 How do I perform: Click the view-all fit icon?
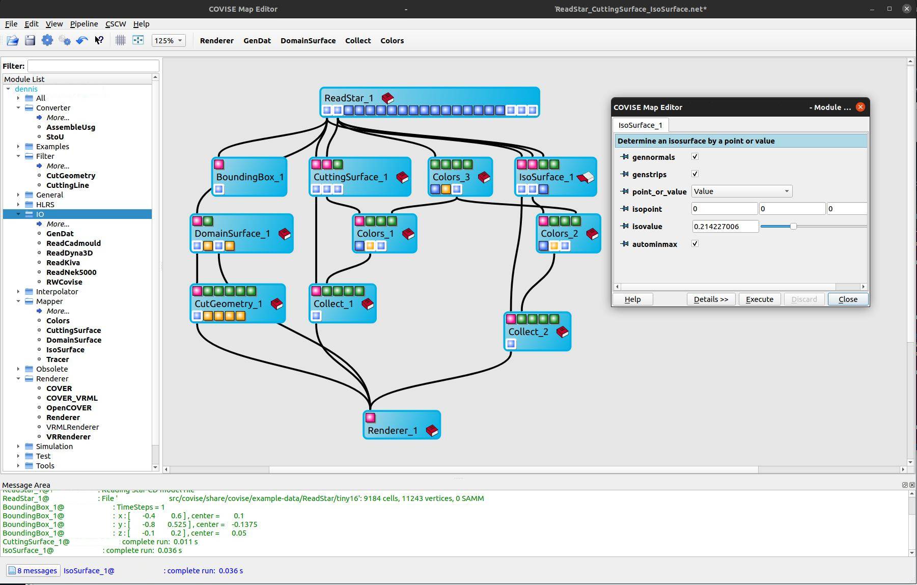138,40
